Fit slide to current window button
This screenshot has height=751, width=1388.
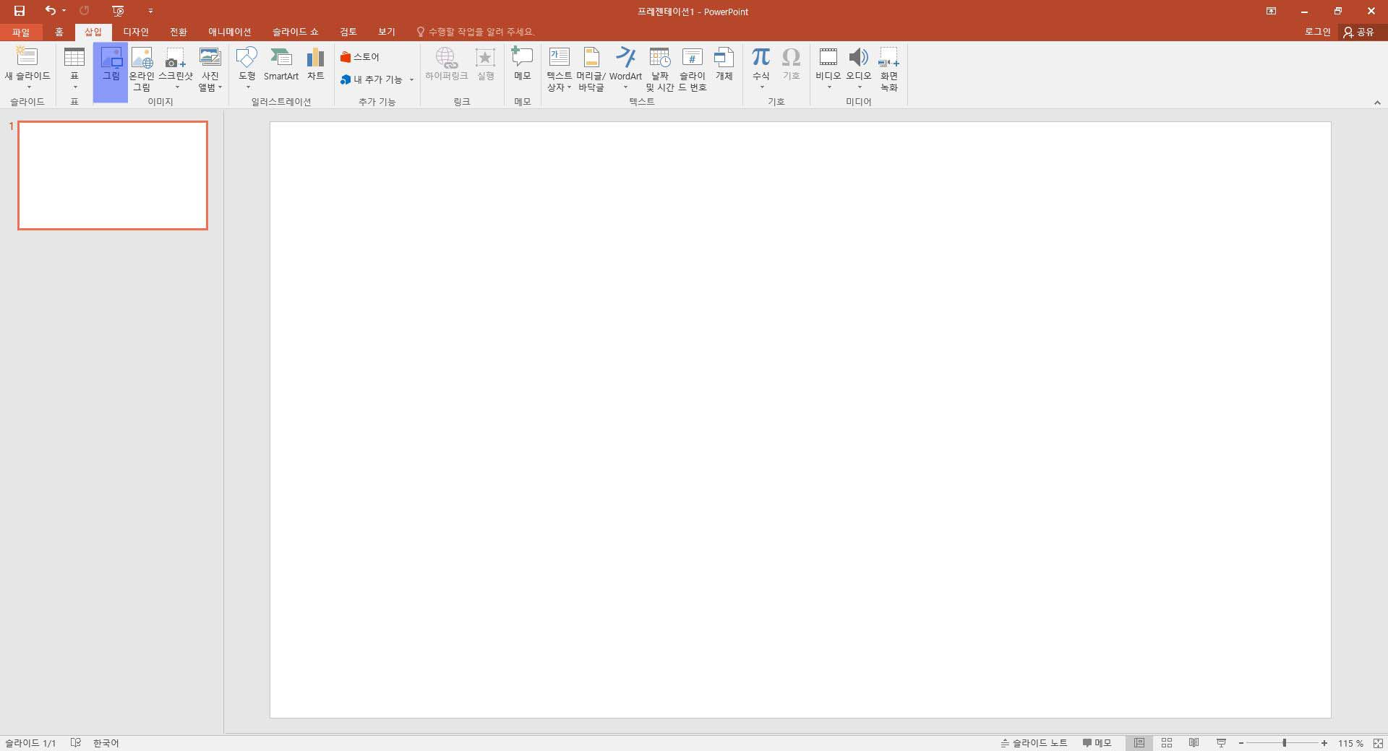tap(1378, 743)
